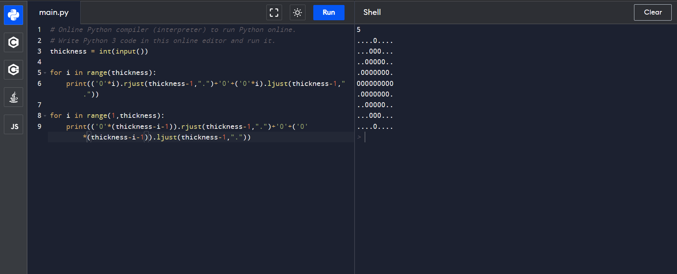Viewport: 677px width, 274px height.
Task: Collapse the for loop at line 8
Action: (45, 116)
